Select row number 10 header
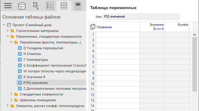Image resolution: width=199 pixels, height=111 pixels. pyautogui.click(x=93, y=84)
